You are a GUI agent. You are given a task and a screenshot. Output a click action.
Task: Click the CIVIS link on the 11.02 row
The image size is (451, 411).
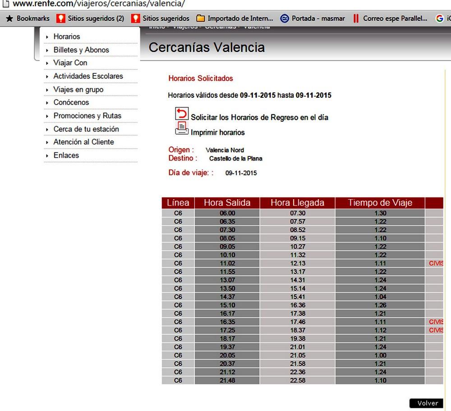pos(436,263)
